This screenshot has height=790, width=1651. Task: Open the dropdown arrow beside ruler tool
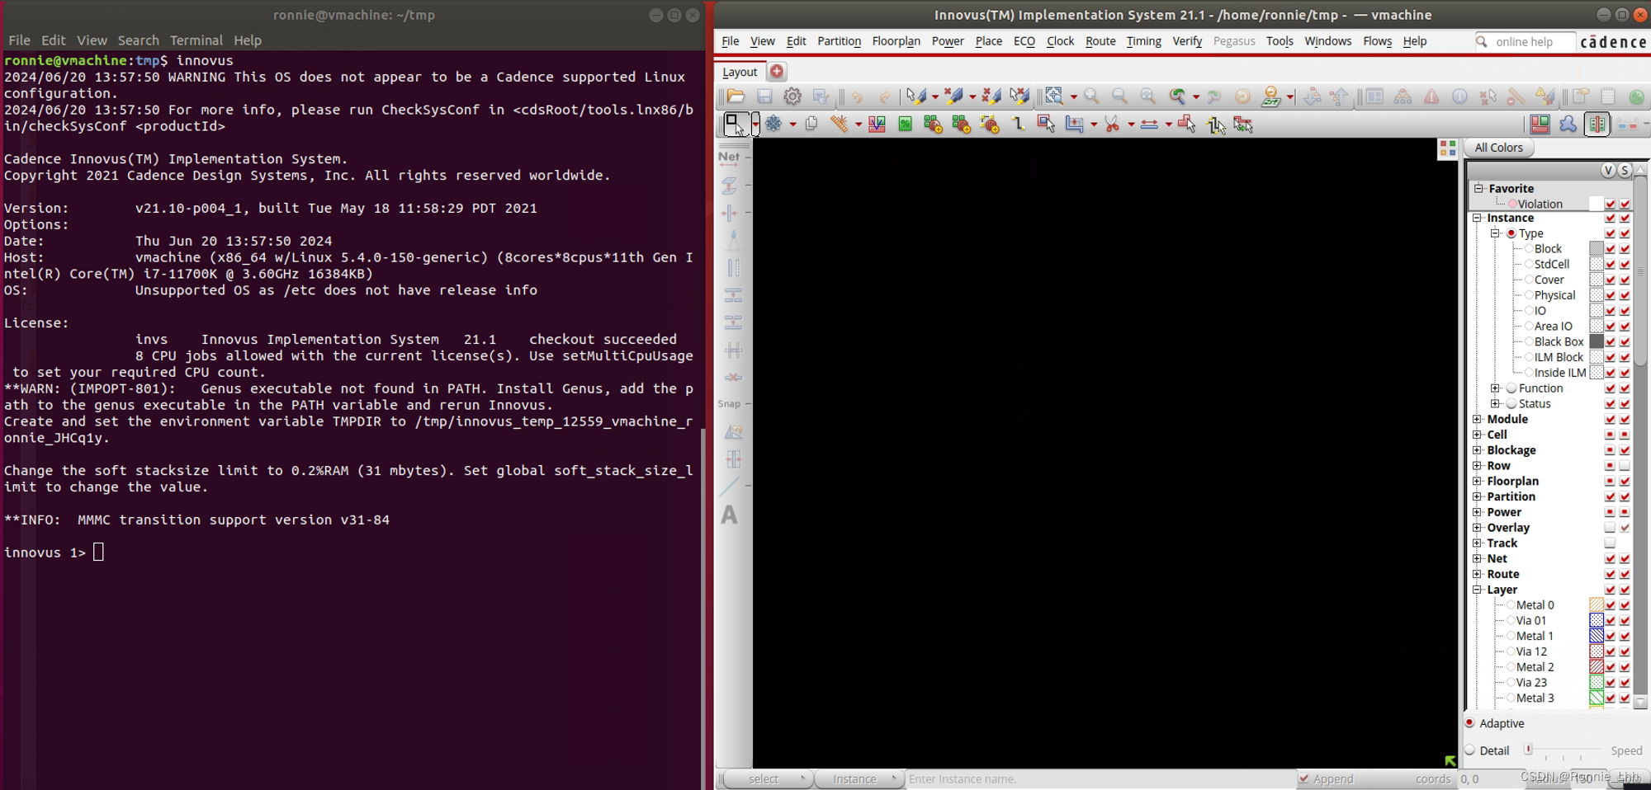859,125
